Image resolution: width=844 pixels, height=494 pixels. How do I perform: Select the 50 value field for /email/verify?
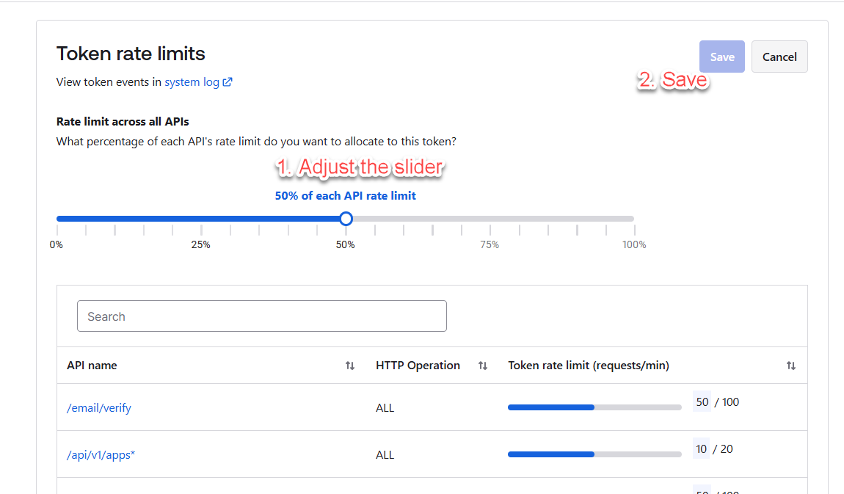702,402
